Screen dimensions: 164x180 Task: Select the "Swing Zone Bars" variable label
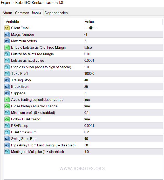pyautogui.click(x=24, y=139)
